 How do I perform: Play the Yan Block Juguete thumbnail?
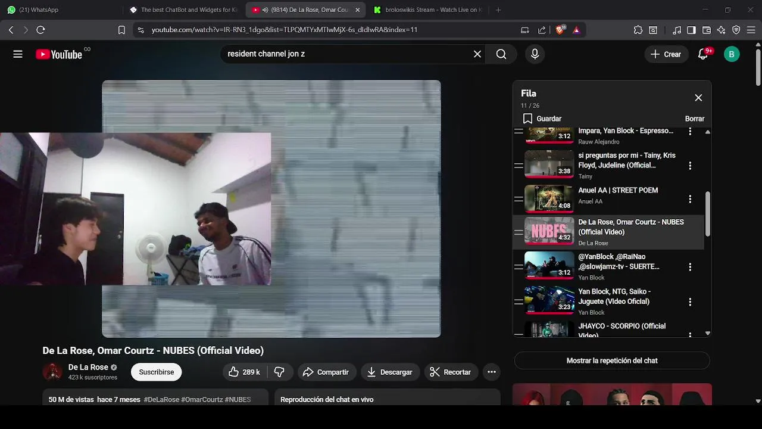click(549, 300)
